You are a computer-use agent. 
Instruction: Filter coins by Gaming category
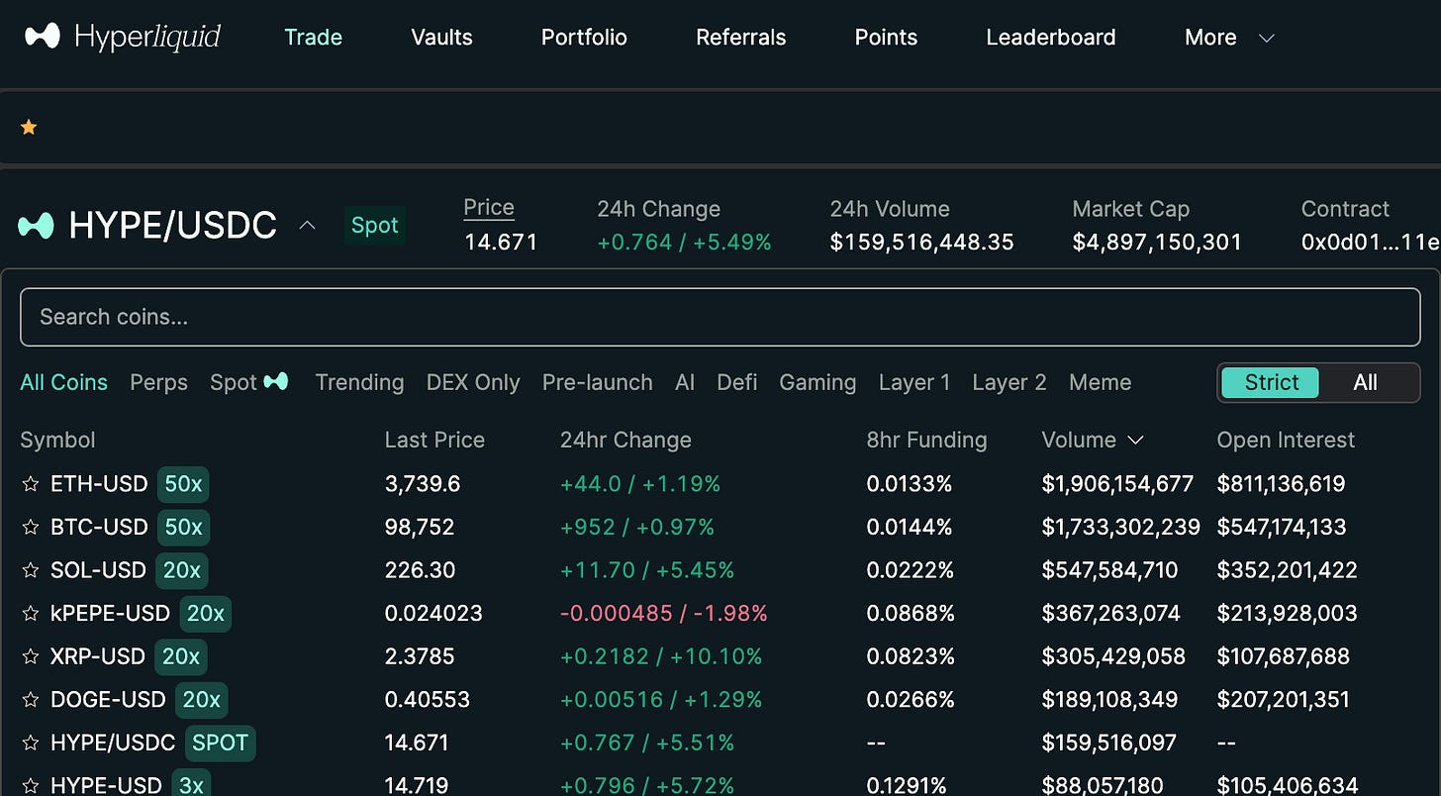(x=817, y=382)
